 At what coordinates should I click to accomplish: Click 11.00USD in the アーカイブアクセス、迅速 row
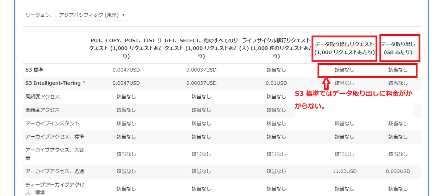tap(344, 171)
